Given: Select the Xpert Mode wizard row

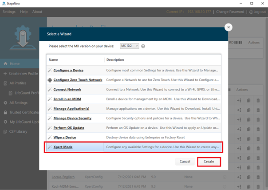Looking at the screenshot, I should (x=133, y=146).
